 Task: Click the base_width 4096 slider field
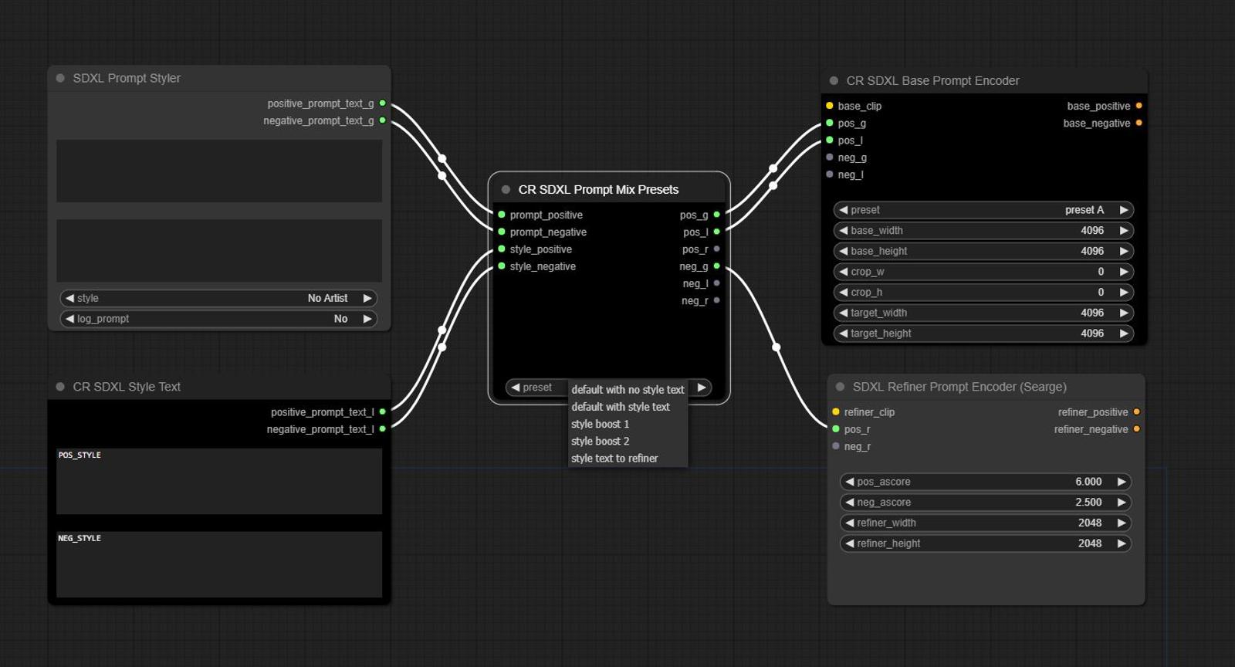983,230
